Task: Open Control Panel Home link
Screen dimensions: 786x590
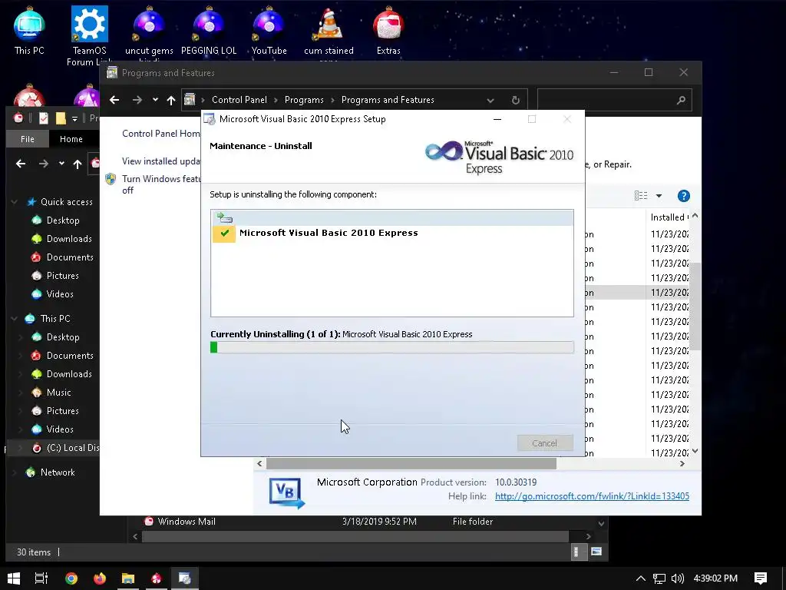Action: point(161,134)
